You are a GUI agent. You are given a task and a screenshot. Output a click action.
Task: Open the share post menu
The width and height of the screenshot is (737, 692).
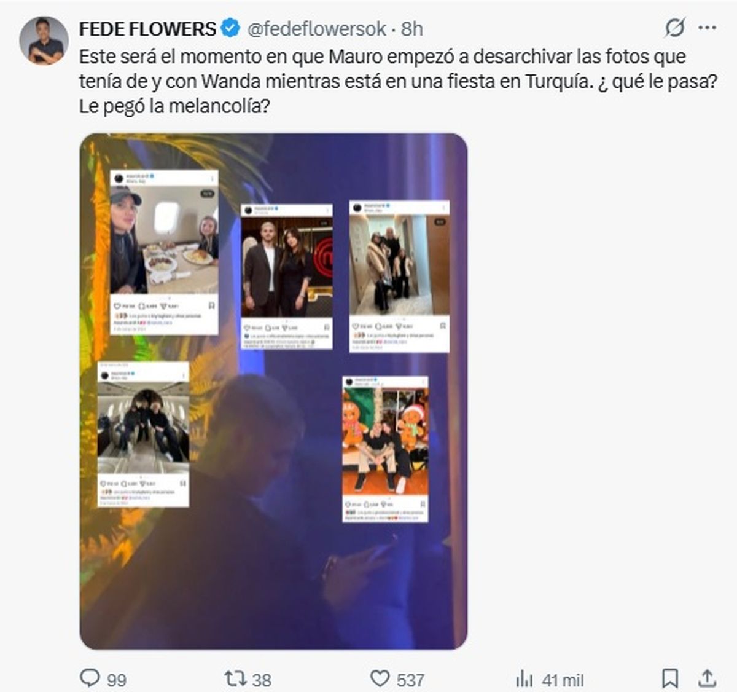coord(707,678)
